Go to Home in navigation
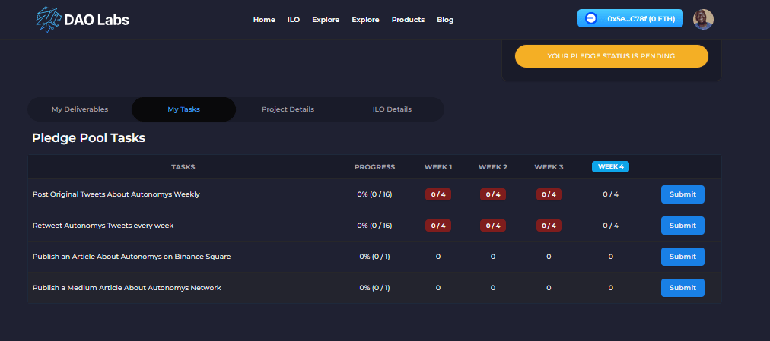The width and height of the screenshot is (770, 341). point(264,20)
